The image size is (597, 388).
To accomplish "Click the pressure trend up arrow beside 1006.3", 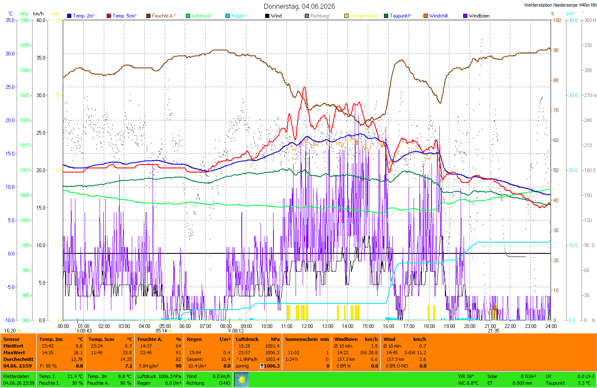I will point(261,366).
